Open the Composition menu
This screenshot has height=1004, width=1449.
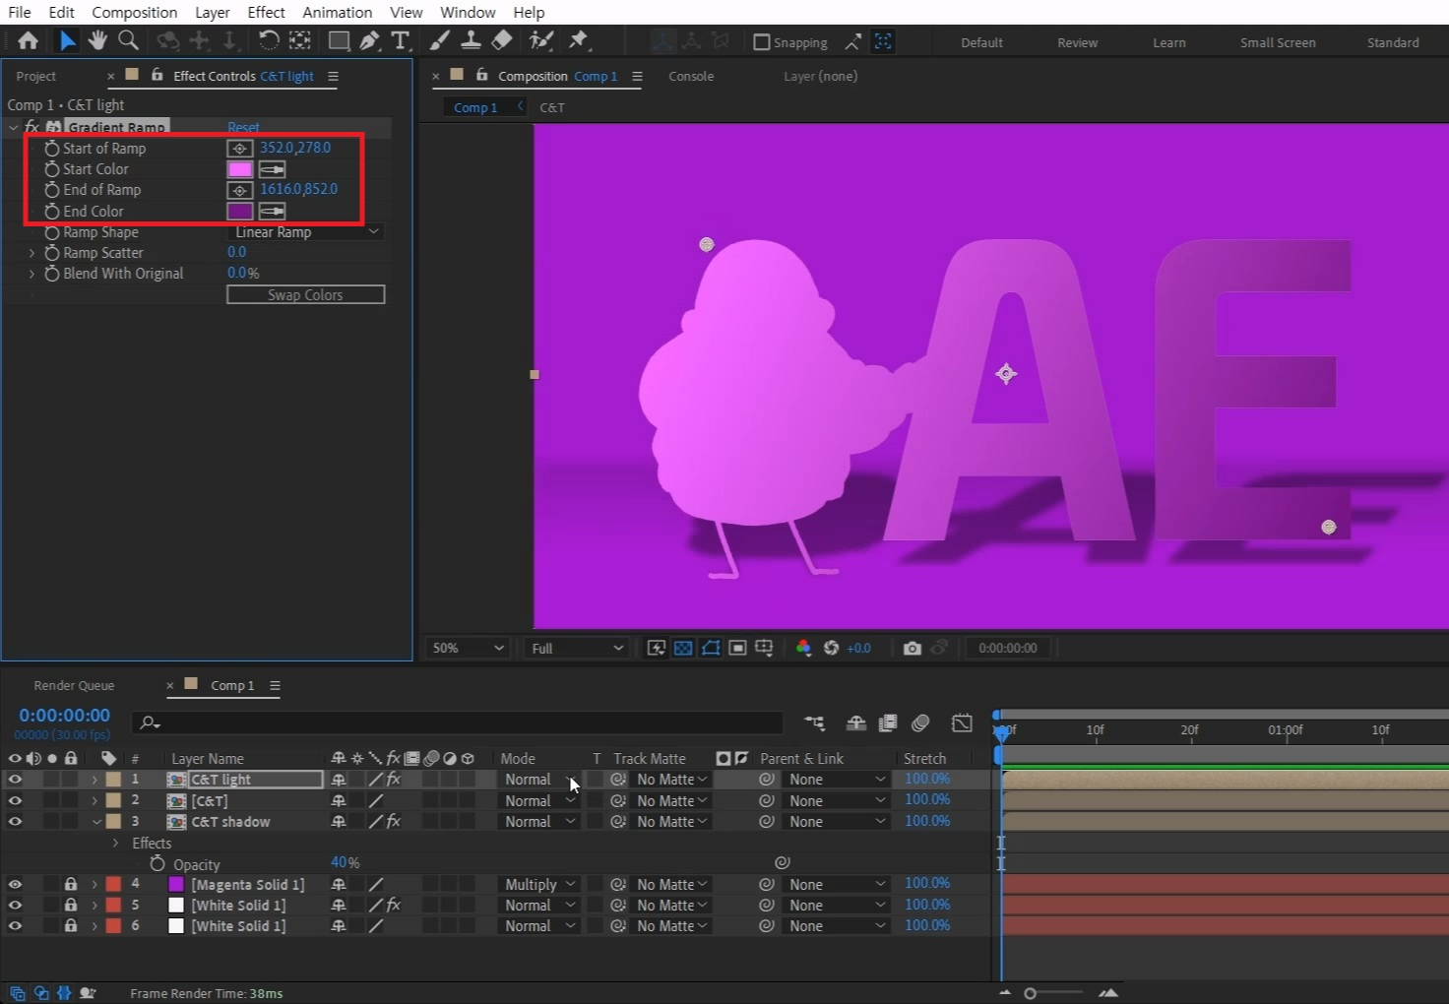135,12
